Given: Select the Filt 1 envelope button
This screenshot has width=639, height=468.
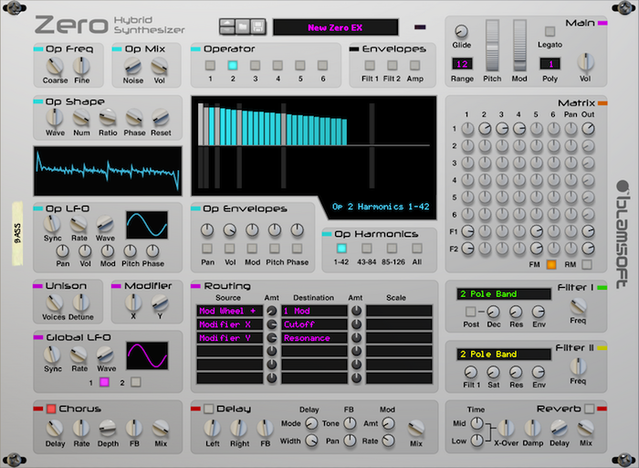Looking at the screenshot, I should [370, 65].
